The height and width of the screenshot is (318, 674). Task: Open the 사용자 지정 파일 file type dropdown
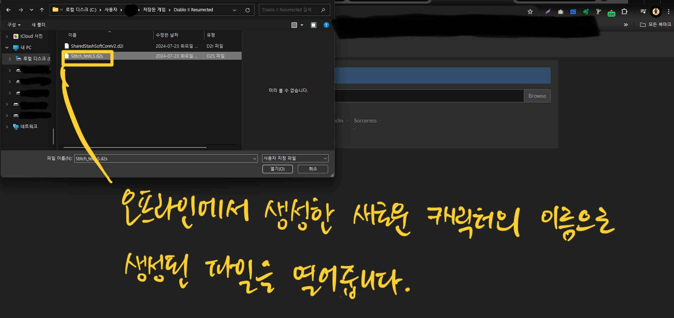click(295, 158)
